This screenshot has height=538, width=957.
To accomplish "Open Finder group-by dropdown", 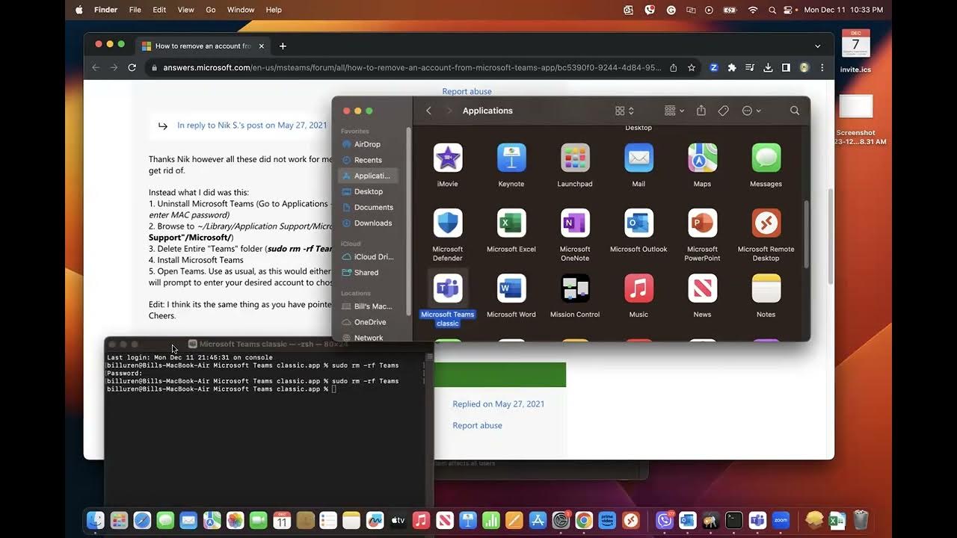I will tap(674, 111).
